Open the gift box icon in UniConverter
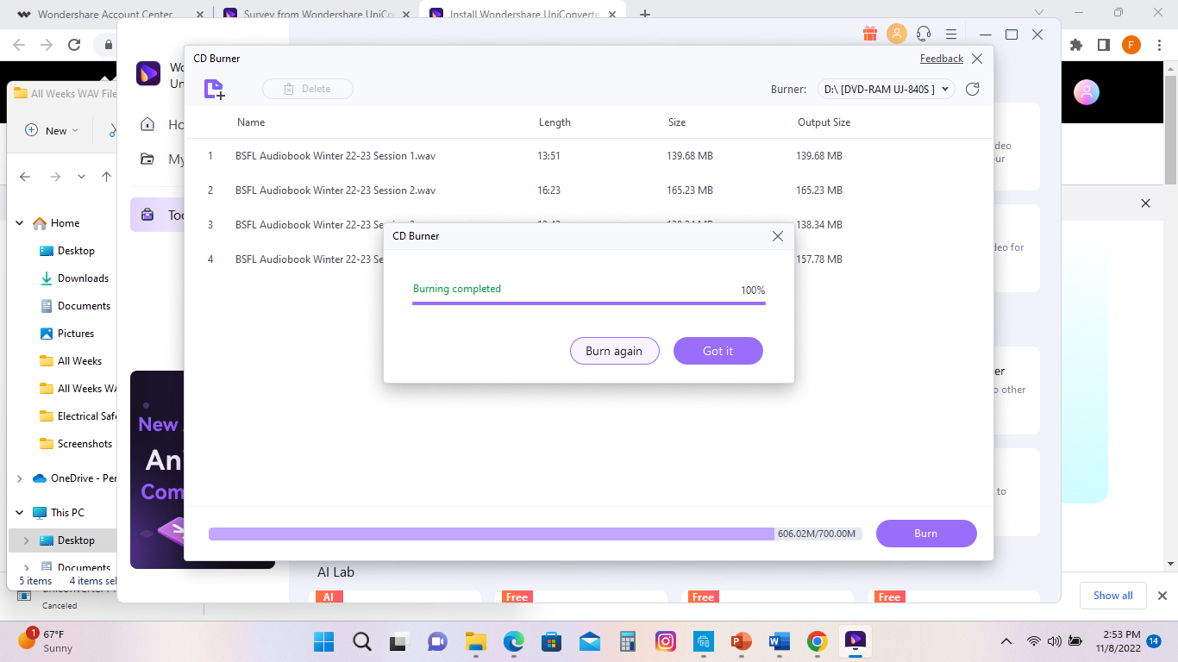This screenshot has width=1178, height=662. pos(869,34)
